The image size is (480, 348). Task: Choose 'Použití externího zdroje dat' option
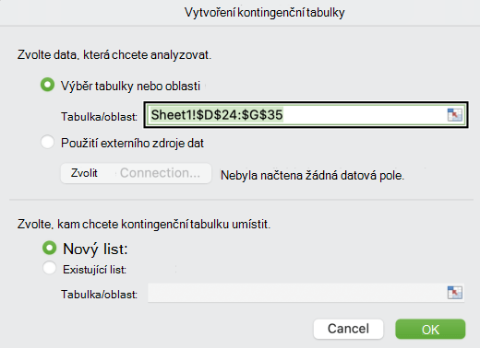click(47, 143)
